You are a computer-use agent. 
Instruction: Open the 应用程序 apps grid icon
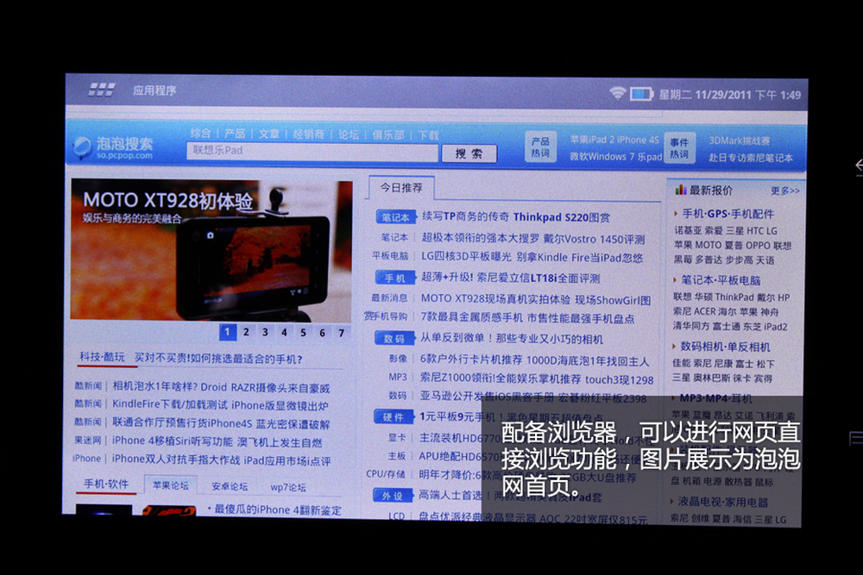coord(102,90)
